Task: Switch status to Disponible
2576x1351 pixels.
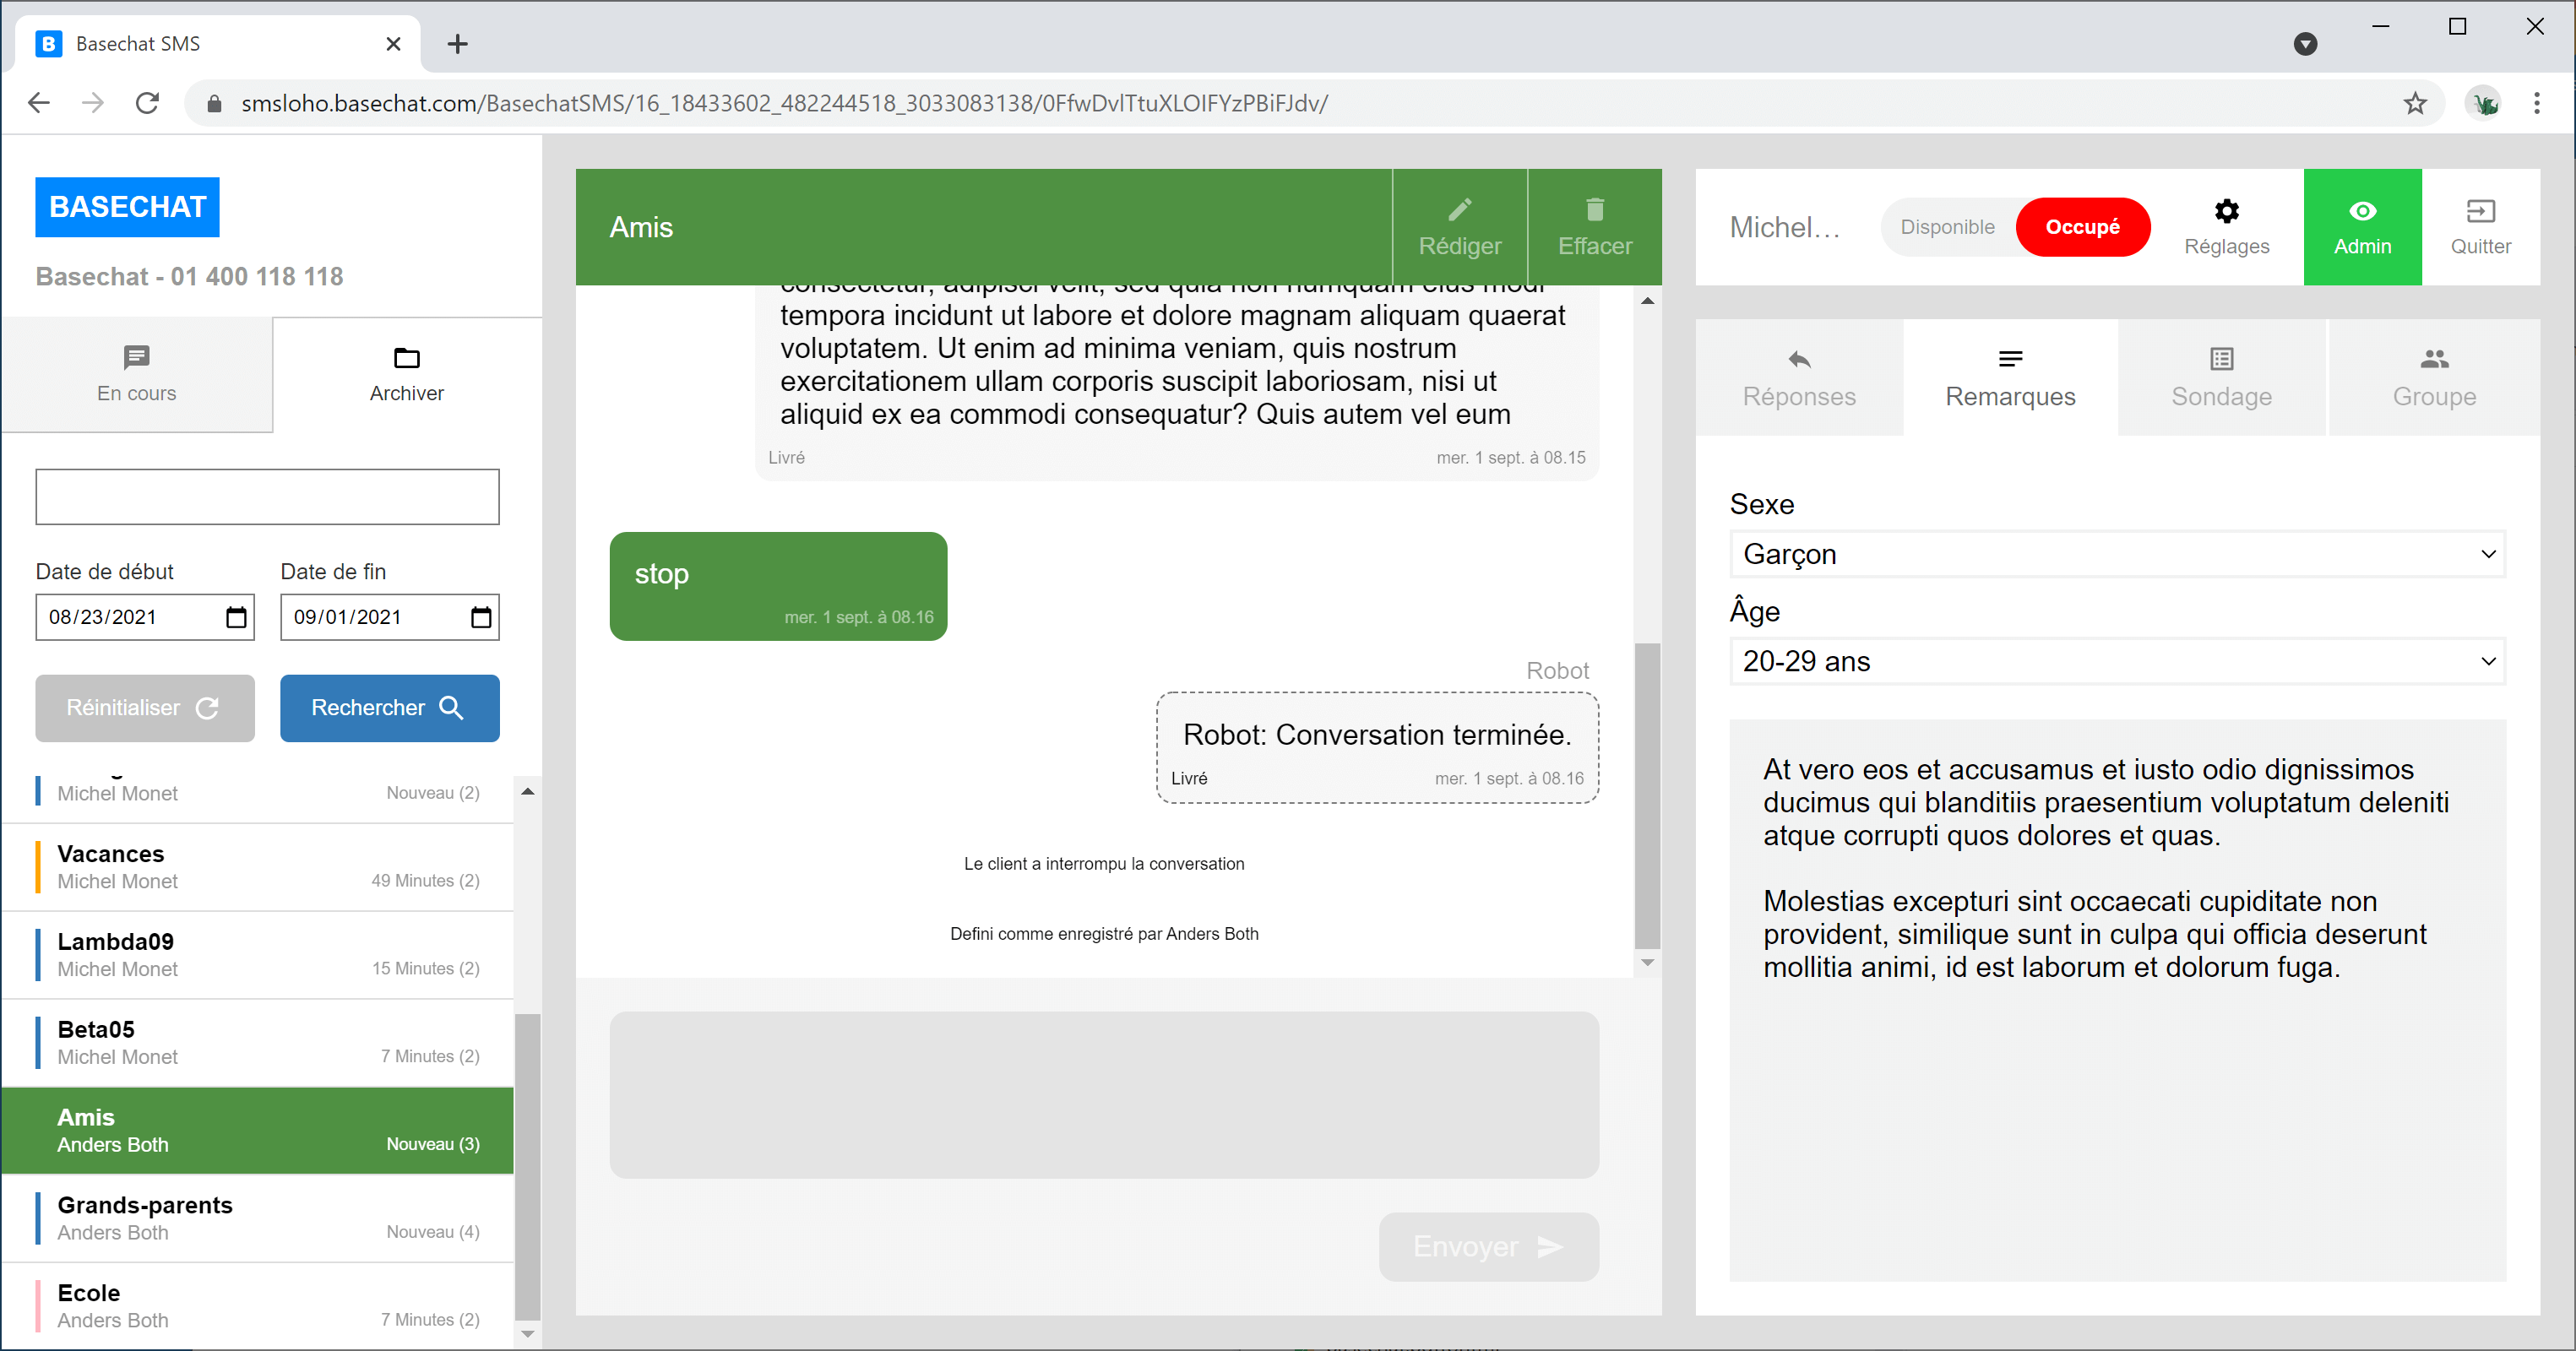Action: [1946, 227]
